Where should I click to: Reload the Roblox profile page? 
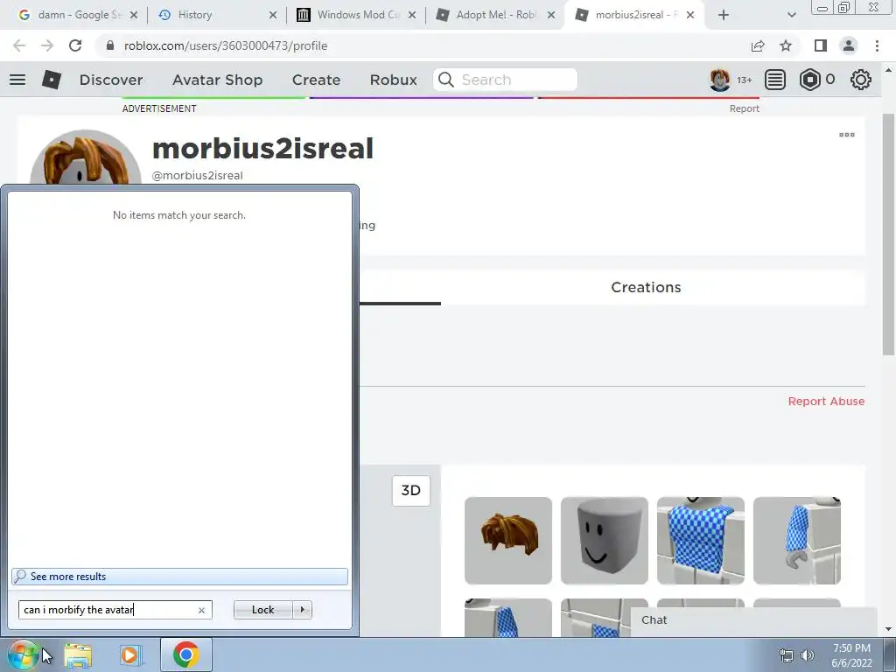coord(75,45)
